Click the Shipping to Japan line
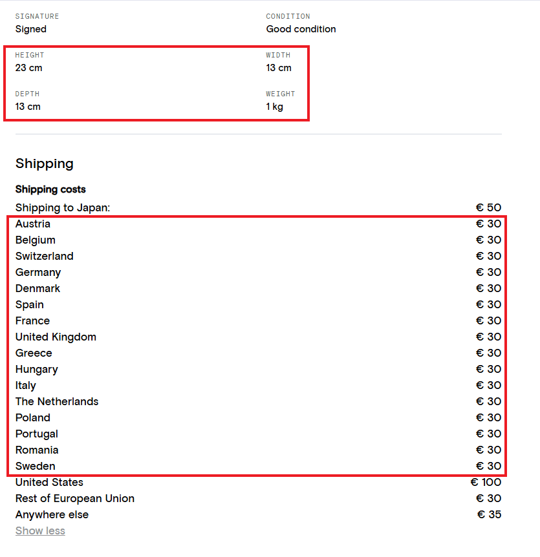Image resolution: width=540 pixels, height=557 pixels. pyautogui.click(x=258, y=207)
